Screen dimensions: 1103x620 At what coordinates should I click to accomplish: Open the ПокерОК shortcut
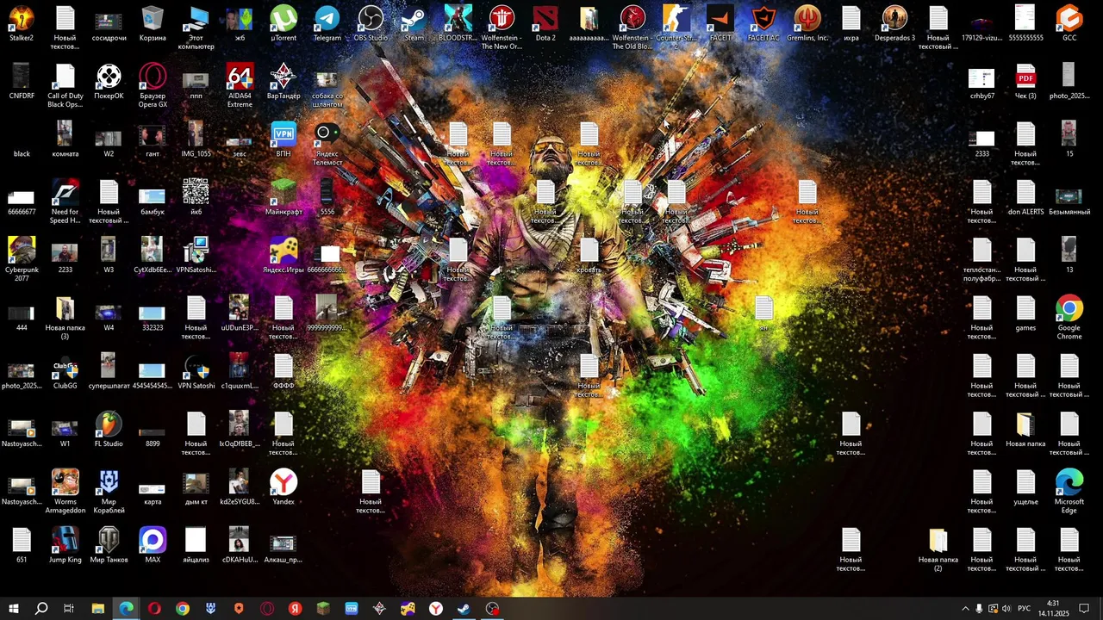[x=109, y=82]
